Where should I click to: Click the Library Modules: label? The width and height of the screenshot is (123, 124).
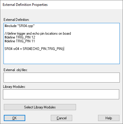[x=14, y=87]
